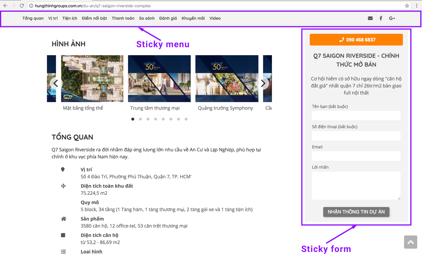The image size is (422, 254).
Task: Open the Quảng trường Symphony image
Action: pyautogui.click(x=227, y=79)
